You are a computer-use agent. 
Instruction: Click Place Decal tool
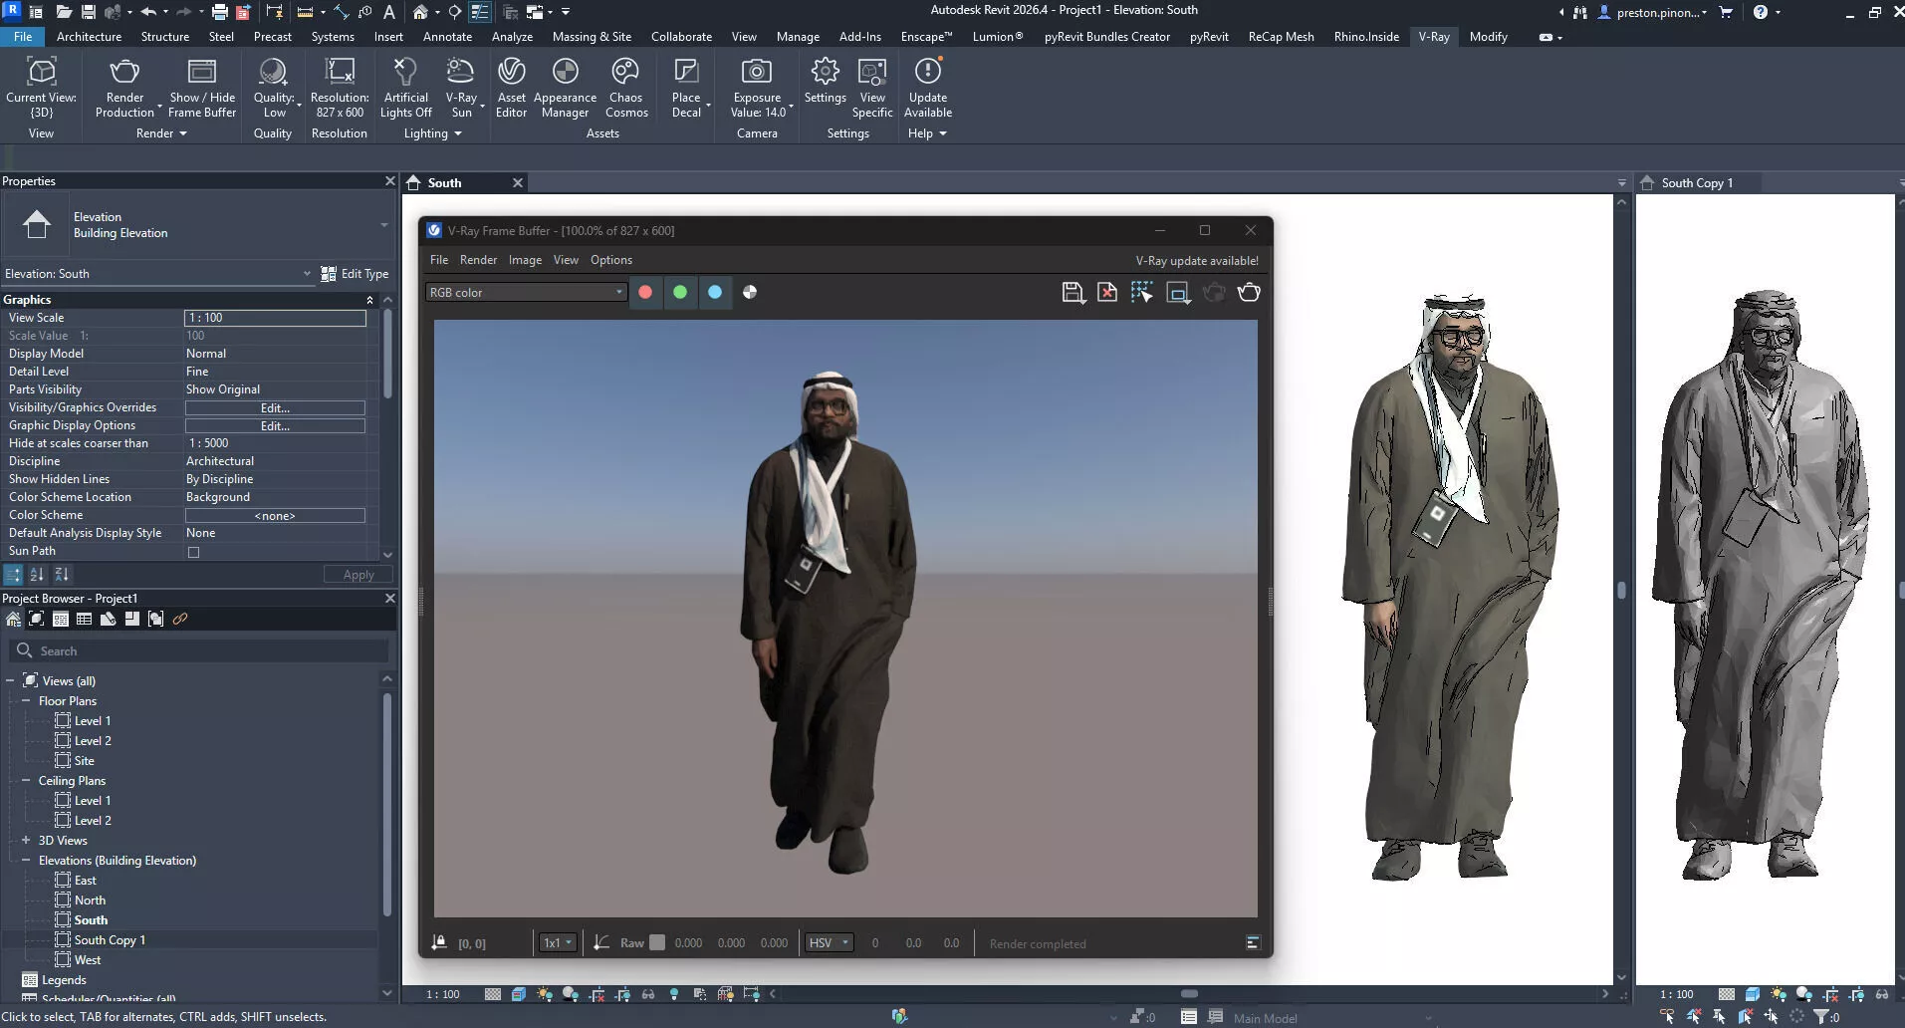pyautogui.click(x=686, y=88)
